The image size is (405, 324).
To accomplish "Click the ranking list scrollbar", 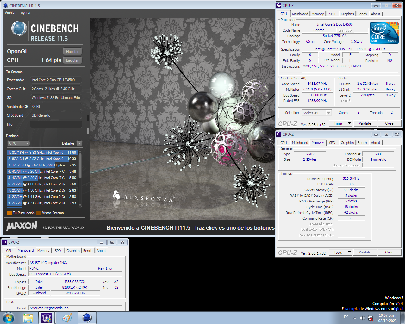I will coord(80,178).
